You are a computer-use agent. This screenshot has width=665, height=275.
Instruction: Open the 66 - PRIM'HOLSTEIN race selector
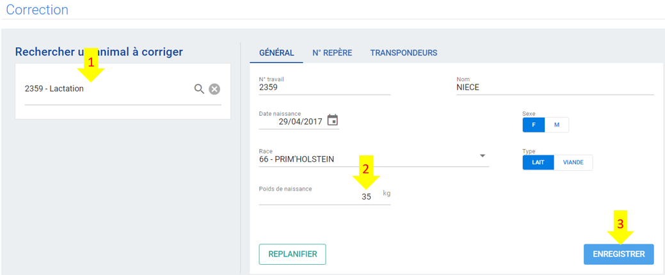(x=374, y=159)
